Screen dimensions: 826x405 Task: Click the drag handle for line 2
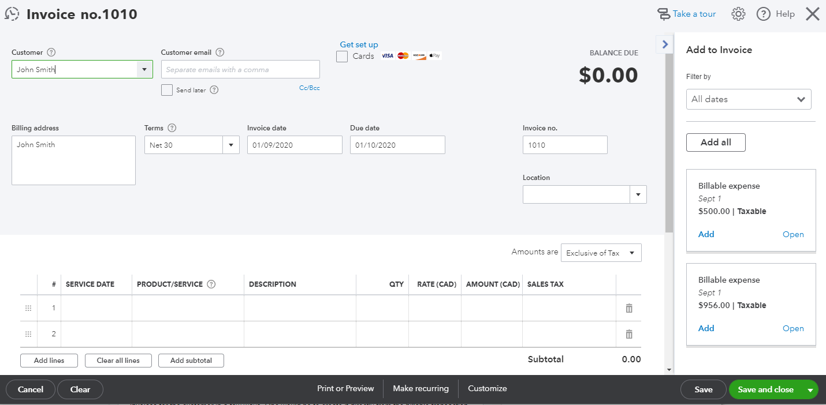[x=28, y=334]
